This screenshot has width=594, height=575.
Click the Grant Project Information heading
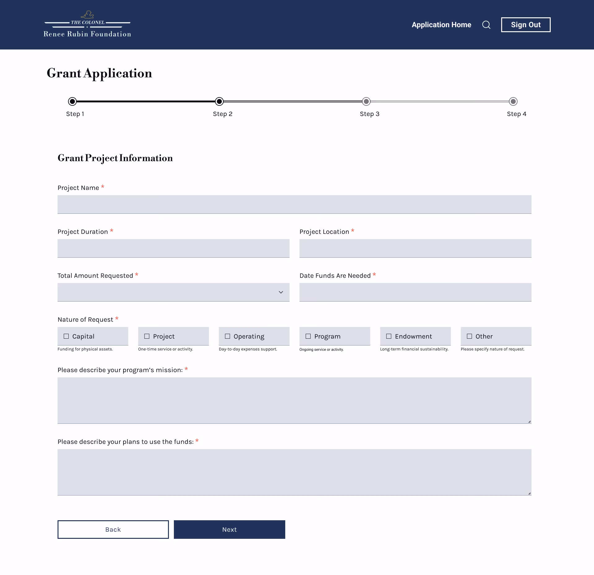click(x=115, y=158)
